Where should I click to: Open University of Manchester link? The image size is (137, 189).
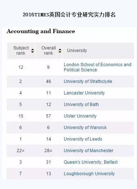(88, 151)
